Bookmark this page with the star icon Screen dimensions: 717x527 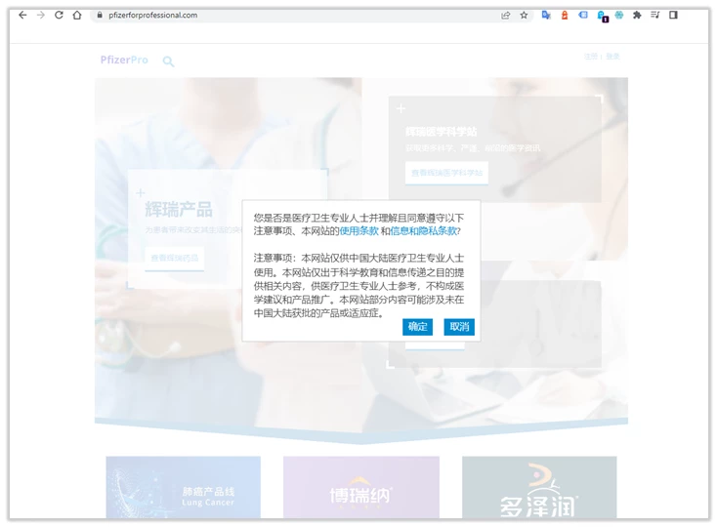(524, 15)
